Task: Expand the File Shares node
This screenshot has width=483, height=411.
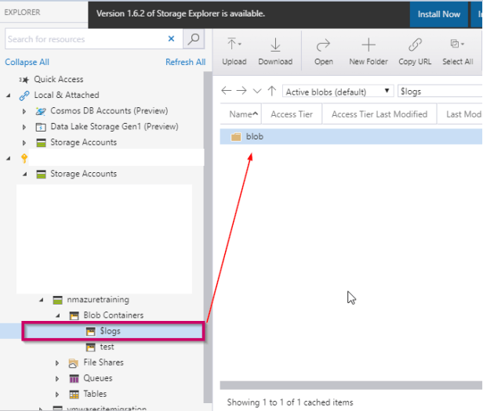Action: click(57, 363)
